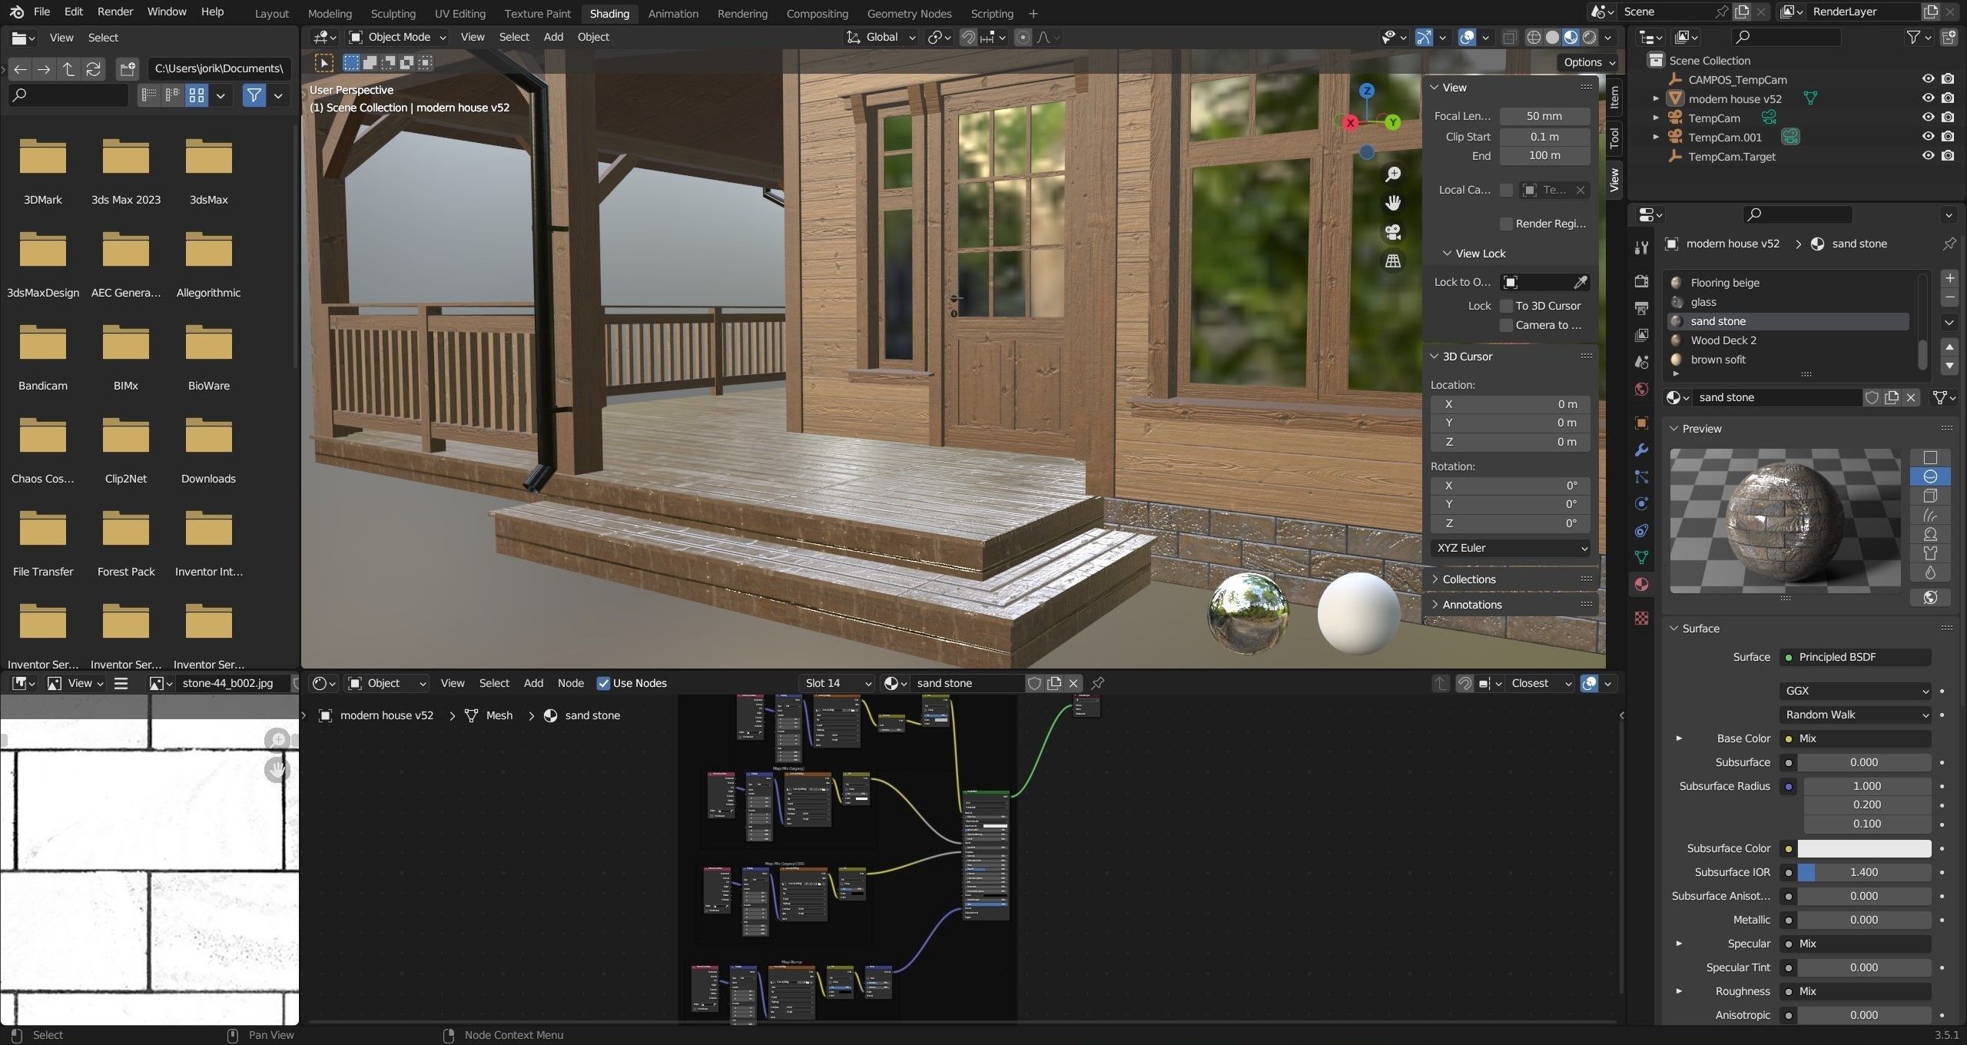Viewport: 1967px width, 1045px height.
Task: Disable TempCam.001 in renders camera icon
Action: [1948, 137]
